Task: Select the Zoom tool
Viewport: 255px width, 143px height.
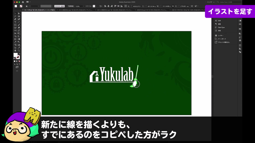Action: point(19,51)
